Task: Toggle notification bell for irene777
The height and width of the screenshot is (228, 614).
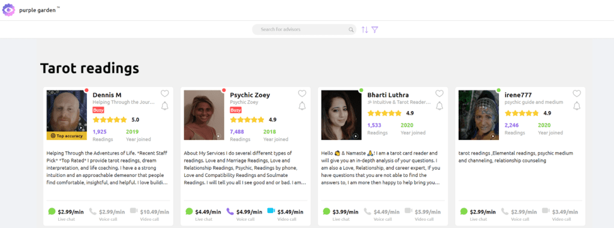Action: 577,106
